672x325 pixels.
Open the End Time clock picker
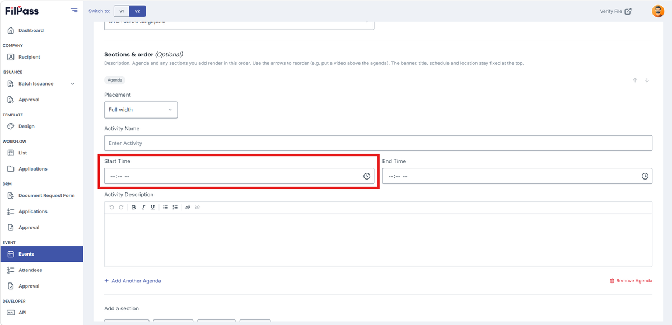(645, 176)
